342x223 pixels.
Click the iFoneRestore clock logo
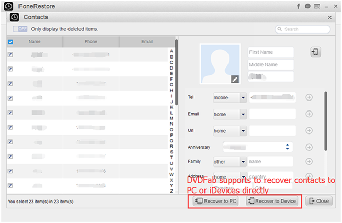[x=8, y=6]
